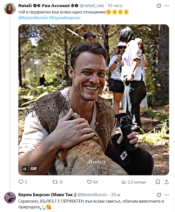Click the @natall_nas handle
Viewport: 175px width, 212px height.
pyautogui.click(x=92, y=5)
